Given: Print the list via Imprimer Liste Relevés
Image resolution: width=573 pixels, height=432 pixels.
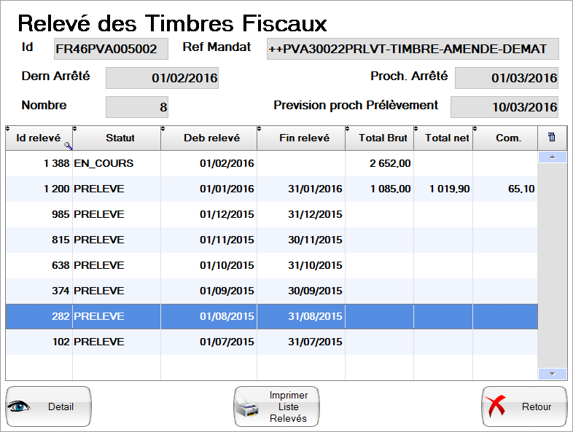Looking at the screenshot, I should [276, 407].
